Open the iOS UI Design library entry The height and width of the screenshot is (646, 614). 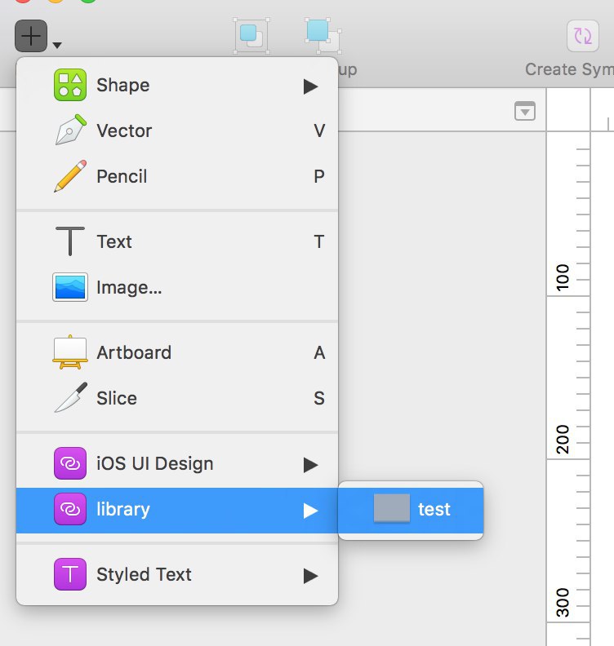177,464
